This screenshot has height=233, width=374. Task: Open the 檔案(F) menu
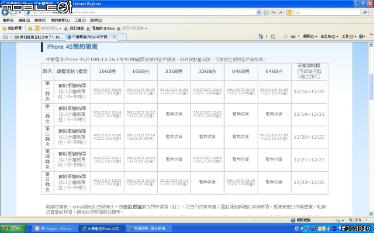[x=8, y=20]
